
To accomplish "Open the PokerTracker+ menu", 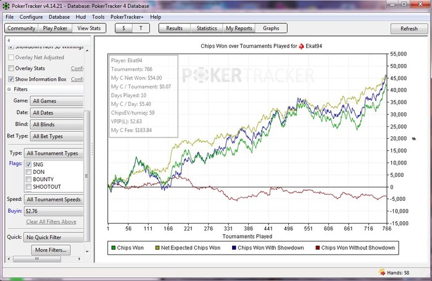I will (127, 17).
